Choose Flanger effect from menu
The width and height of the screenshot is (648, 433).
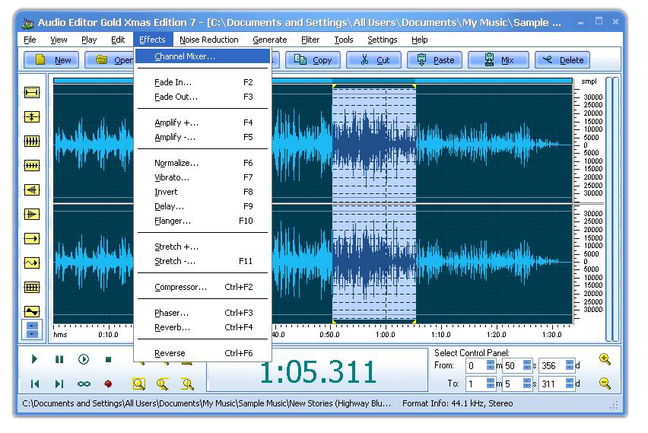(x=203, y=221)
